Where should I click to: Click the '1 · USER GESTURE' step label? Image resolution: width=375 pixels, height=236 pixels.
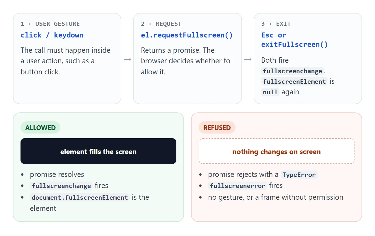[x=50, y=24]
